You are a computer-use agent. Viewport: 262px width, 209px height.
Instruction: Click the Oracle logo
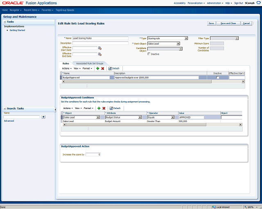13,3
